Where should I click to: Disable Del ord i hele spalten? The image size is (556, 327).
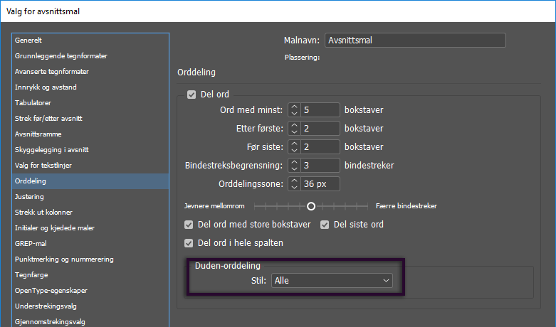[x=189, y=243]
